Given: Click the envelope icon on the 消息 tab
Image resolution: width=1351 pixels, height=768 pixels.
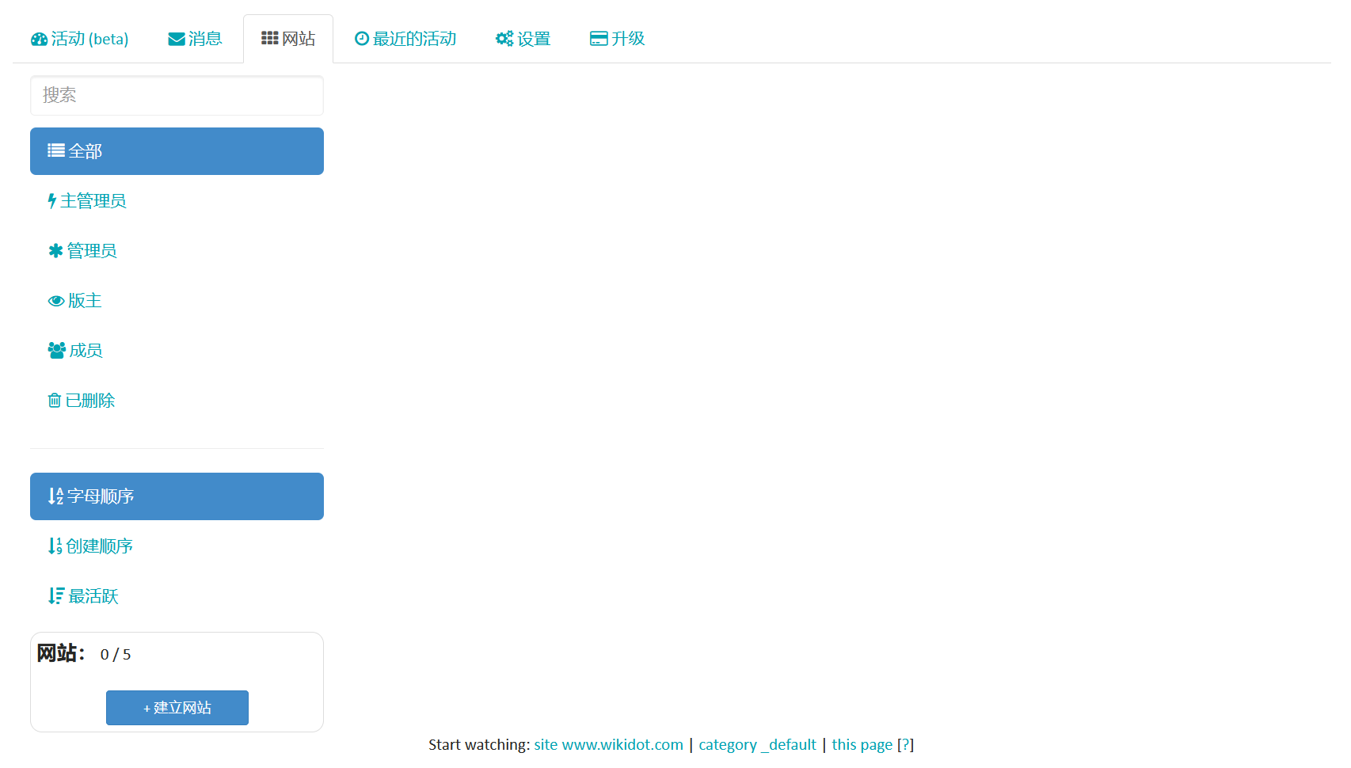Looking at the screenshot, I should 174,38.
